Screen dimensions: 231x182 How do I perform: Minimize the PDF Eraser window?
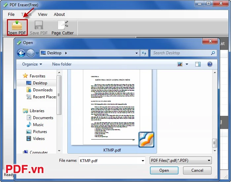(x=200, y=4)
